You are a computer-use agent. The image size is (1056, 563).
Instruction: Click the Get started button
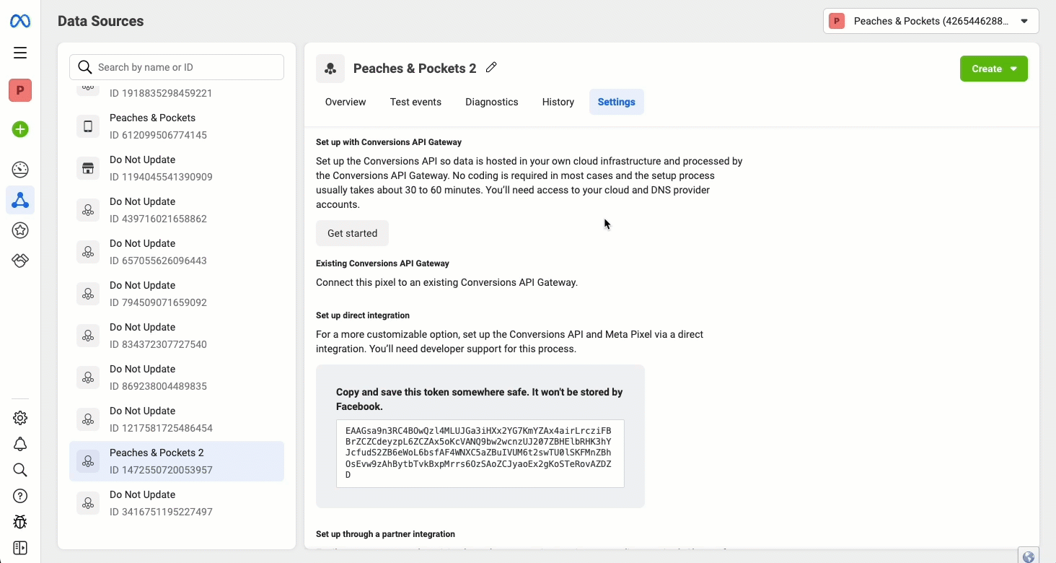352,233
